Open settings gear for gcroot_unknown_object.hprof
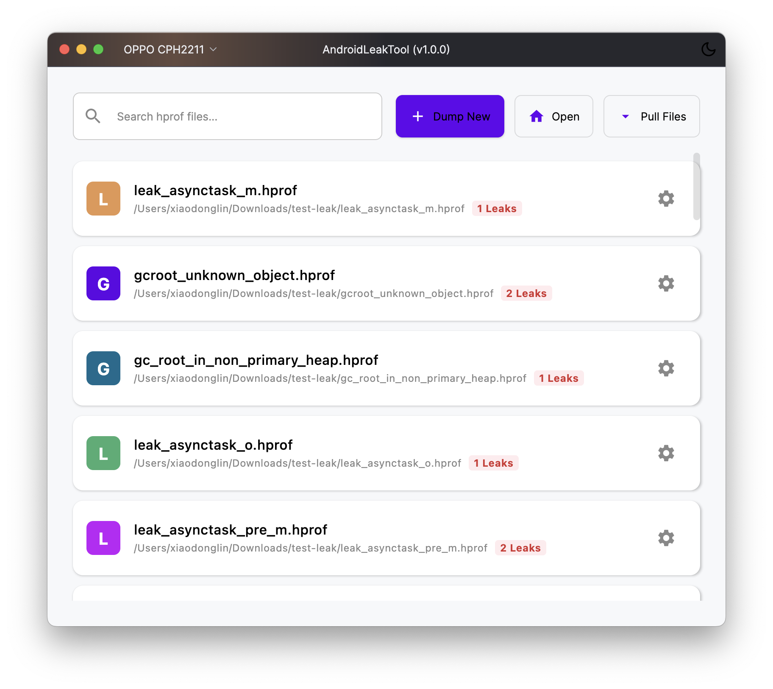The height and width of the screenshot is (689, 773). pyautogui.click(x=666, y=283)
